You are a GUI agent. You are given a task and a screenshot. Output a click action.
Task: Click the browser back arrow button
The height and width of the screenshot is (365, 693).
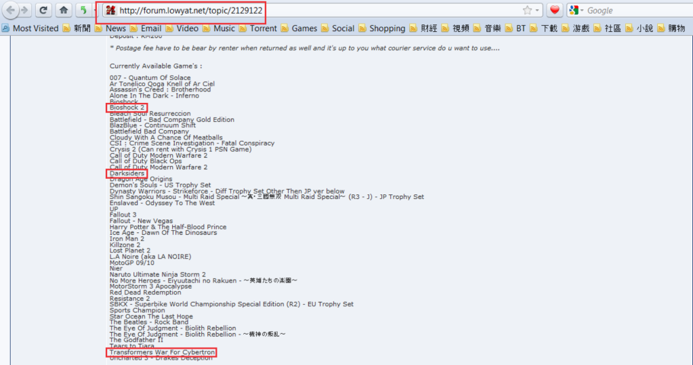pos(11,10)
